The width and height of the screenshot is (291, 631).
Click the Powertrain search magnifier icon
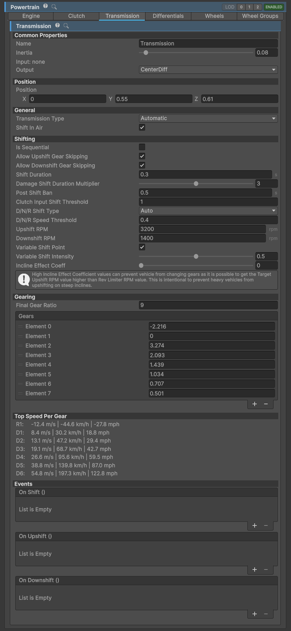[54, 7]
